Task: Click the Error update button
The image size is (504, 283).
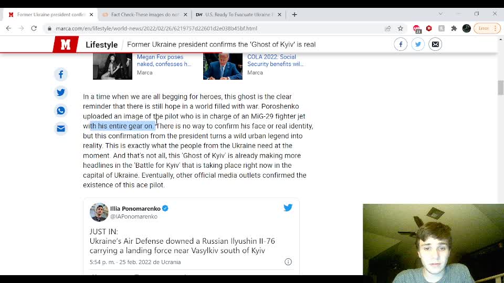Action: [x=487, y=28]
